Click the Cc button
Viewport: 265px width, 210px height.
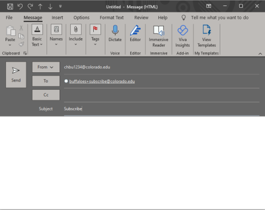coord(46,95)
